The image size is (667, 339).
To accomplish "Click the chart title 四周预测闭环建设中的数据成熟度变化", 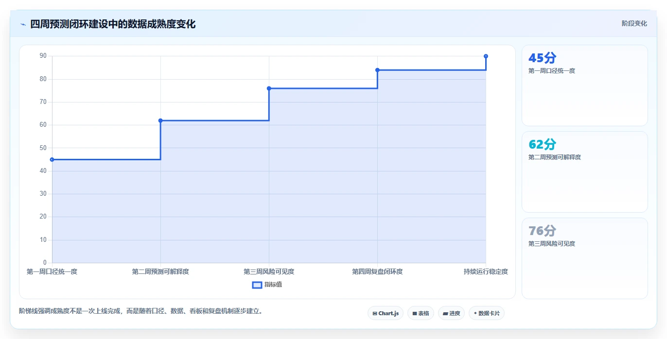I will (113, 24).
